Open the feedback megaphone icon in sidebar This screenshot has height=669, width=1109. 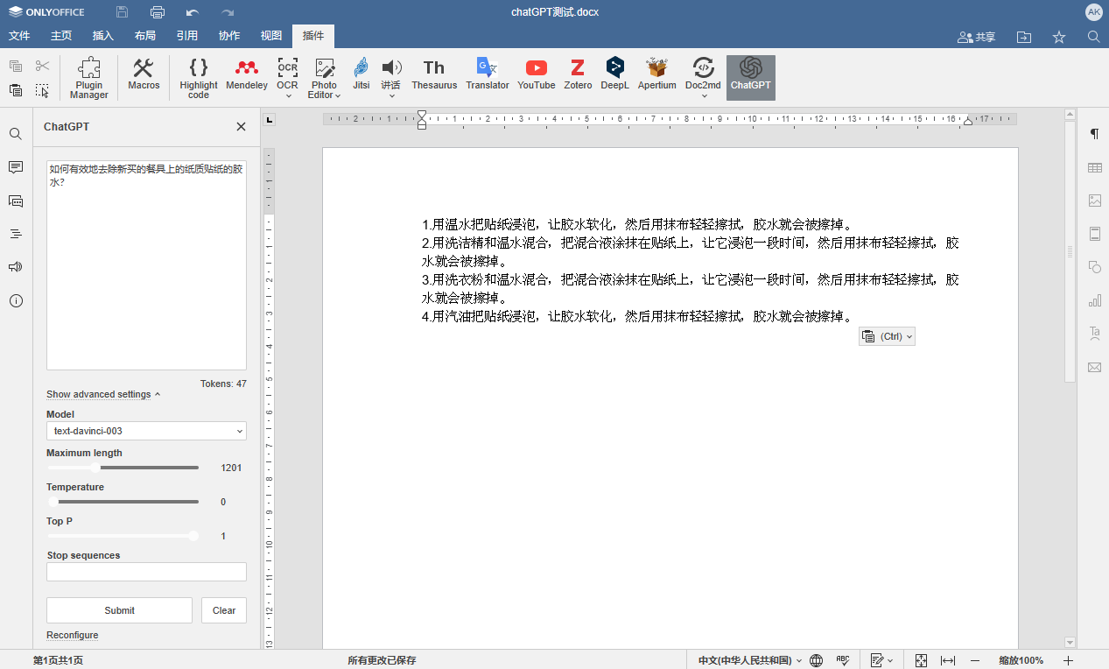(16, 267)
